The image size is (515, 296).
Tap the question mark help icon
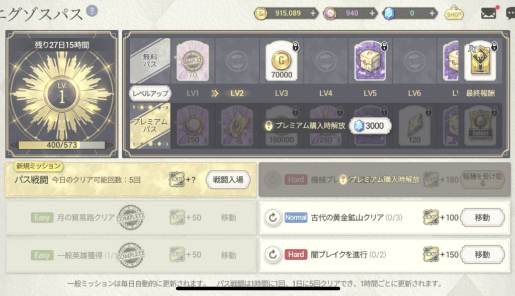click(x=92, y=11)
